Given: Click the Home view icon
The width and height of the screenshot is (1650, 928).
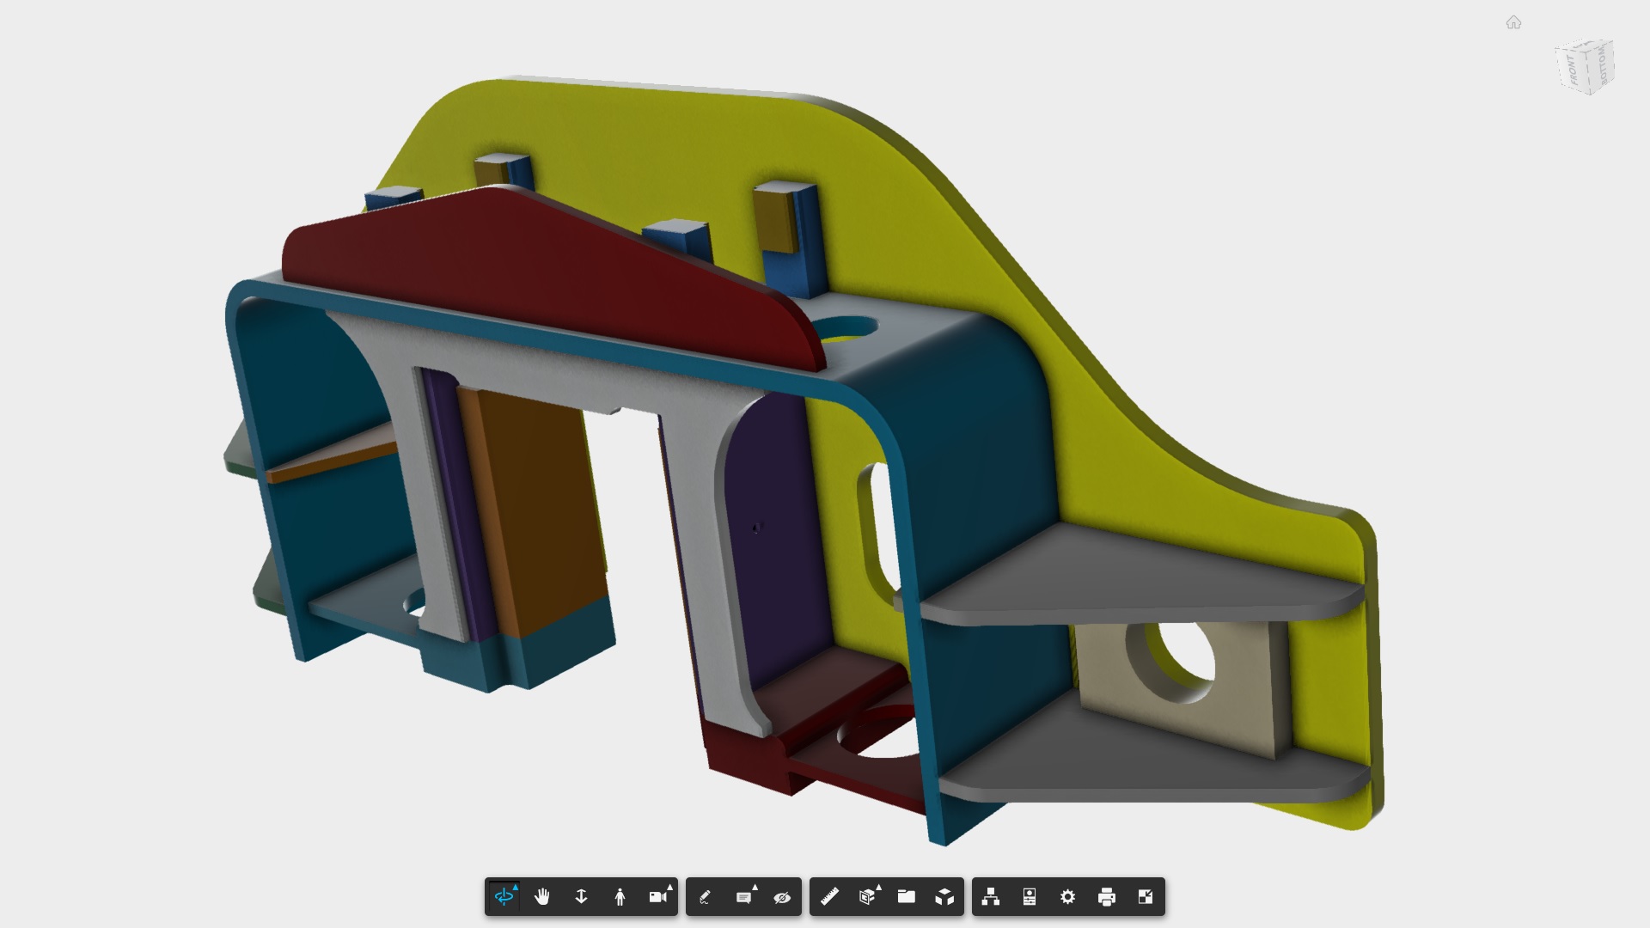Looking at the screenshot, I should pyautogui.click(x=1513, y=22).
